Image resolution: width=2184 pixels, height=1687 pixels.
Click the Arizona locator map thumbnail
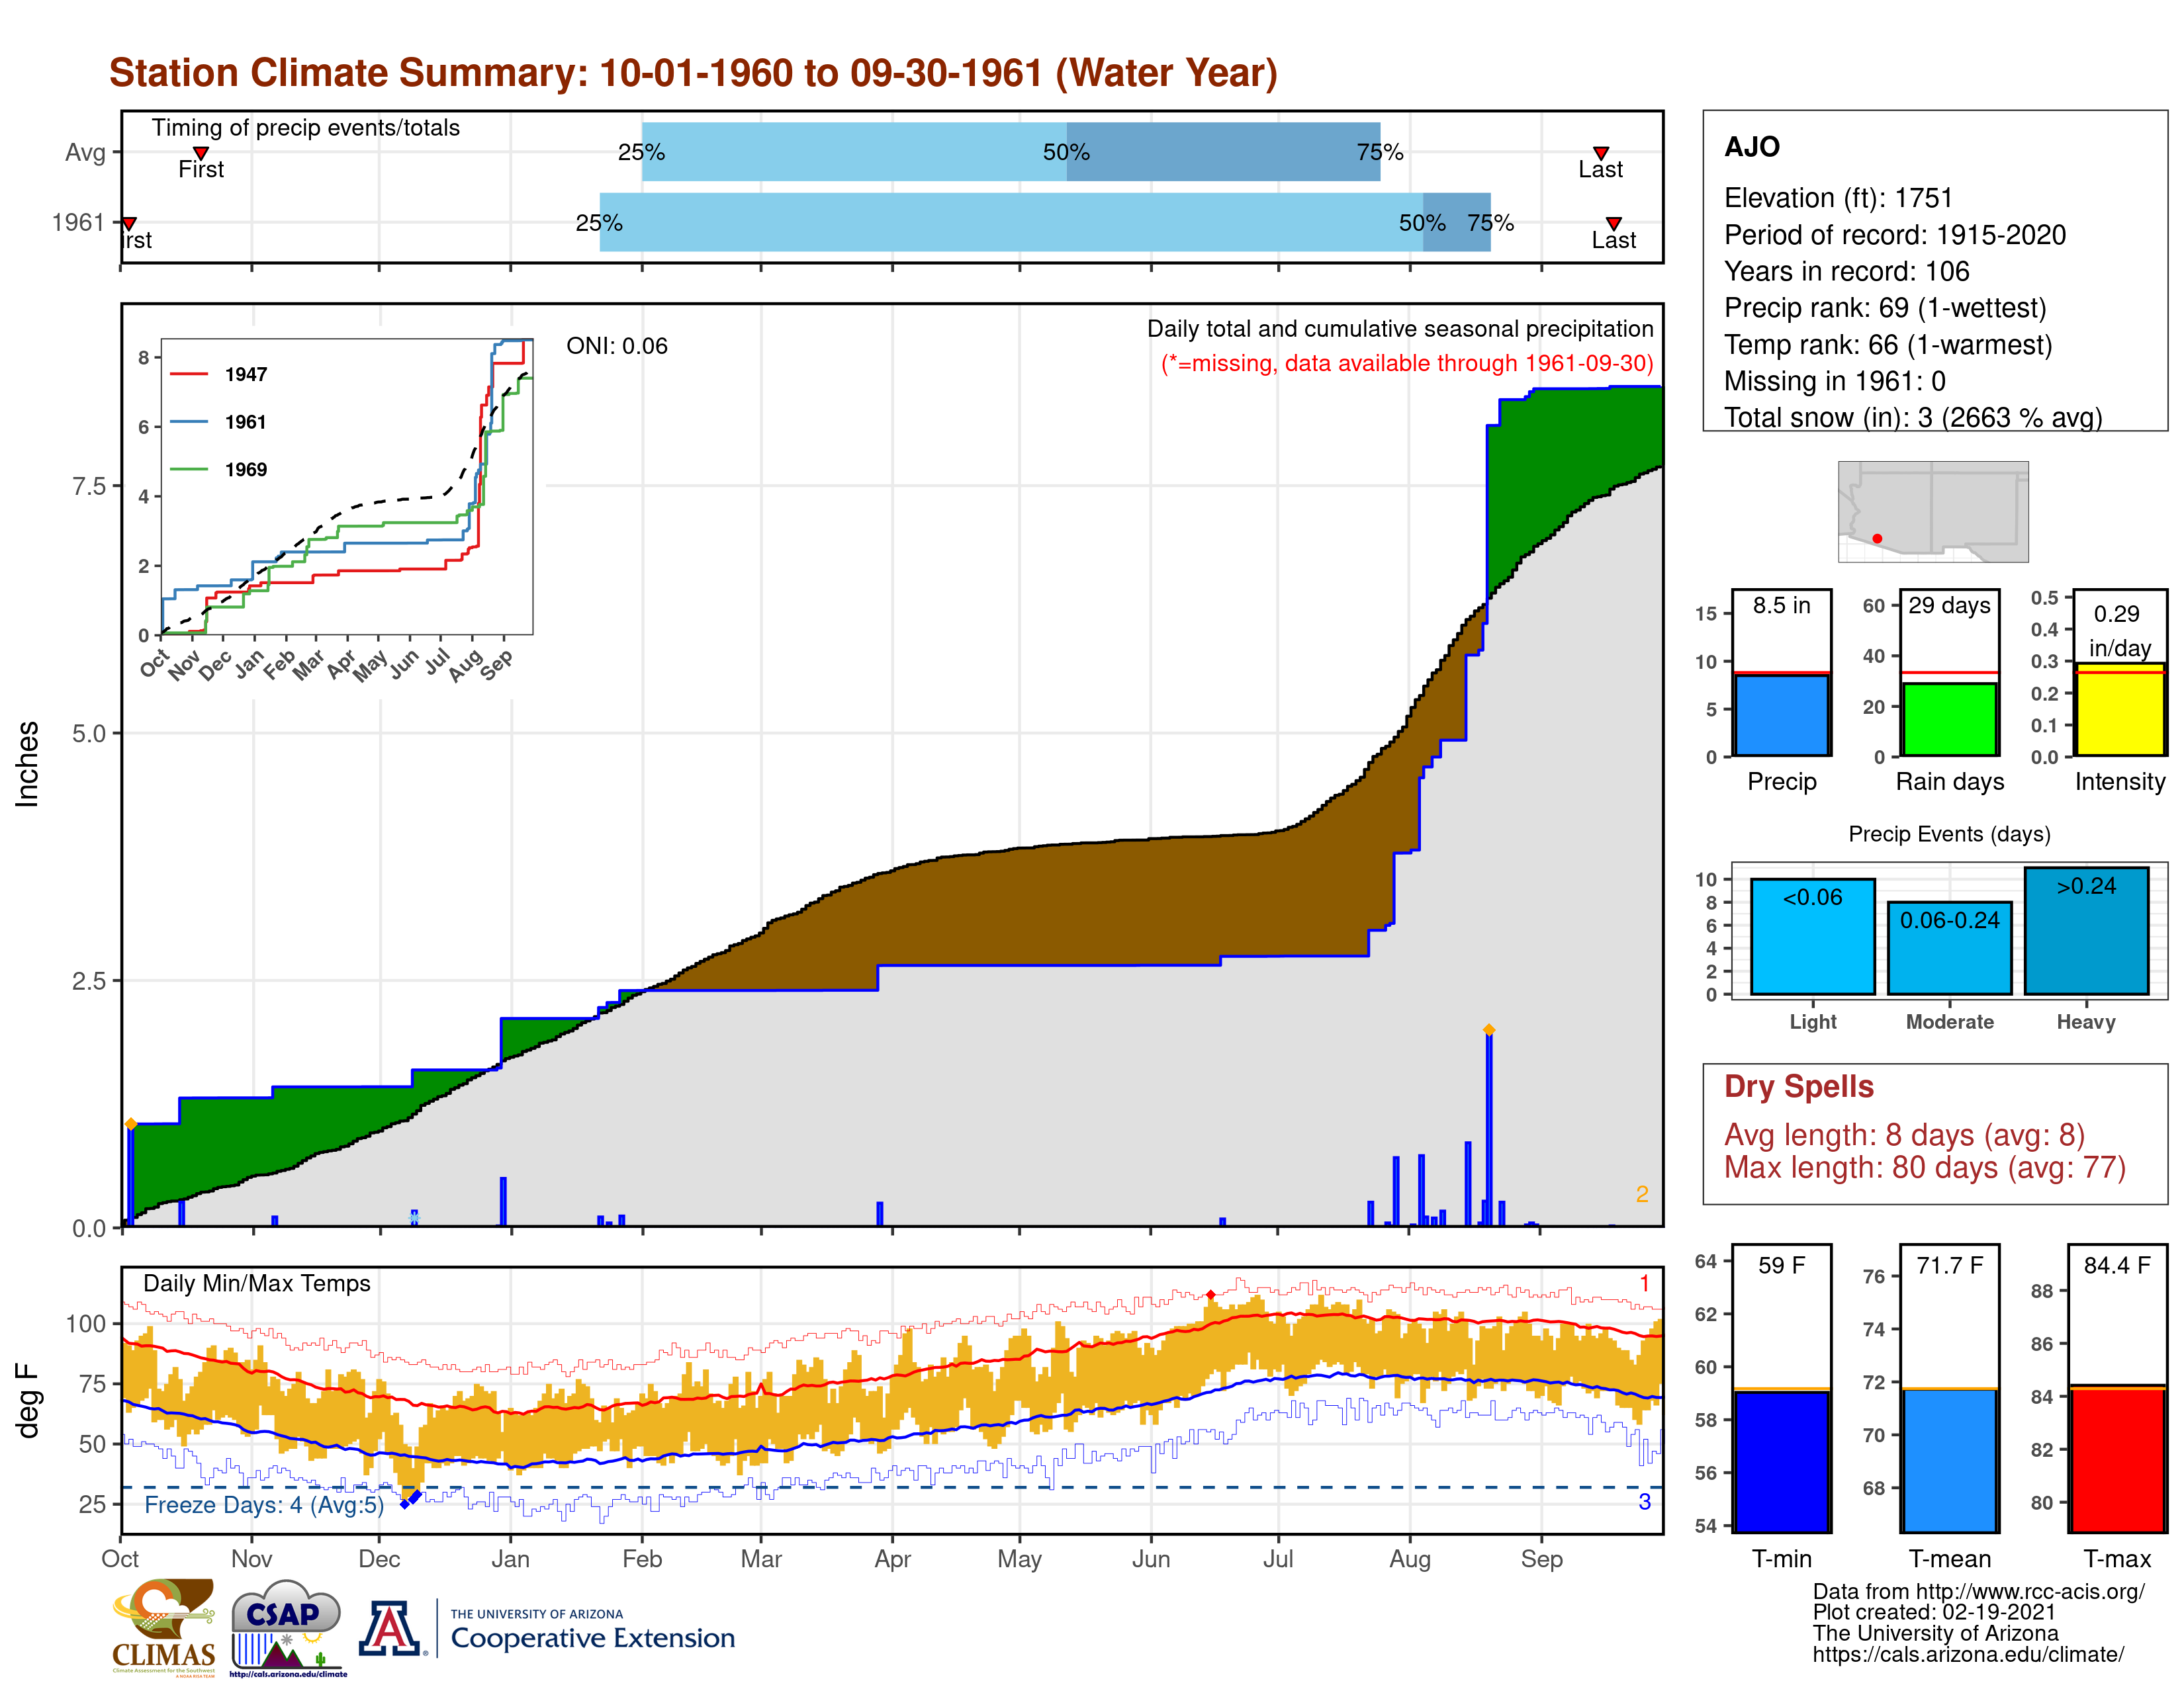click(1933, 511)
